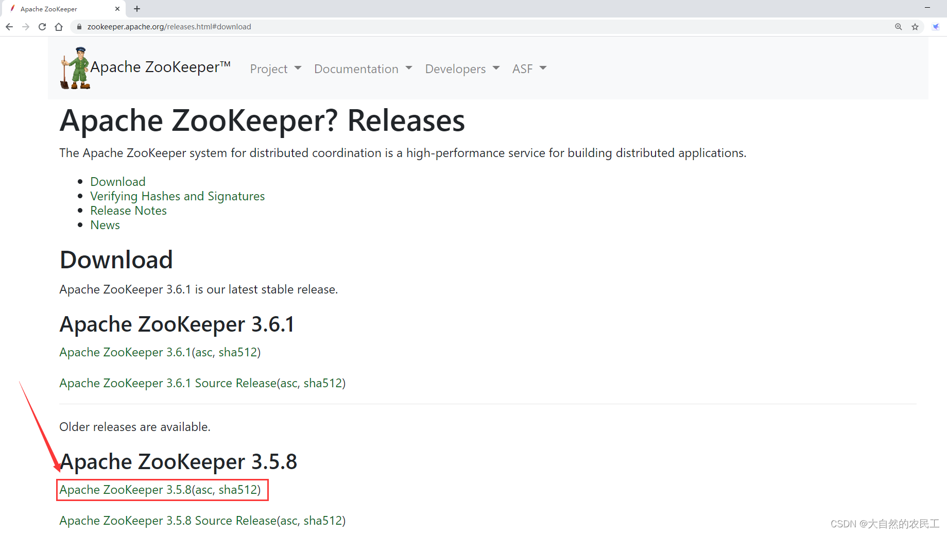Open the Developers dropdown

tap(461, 68)
